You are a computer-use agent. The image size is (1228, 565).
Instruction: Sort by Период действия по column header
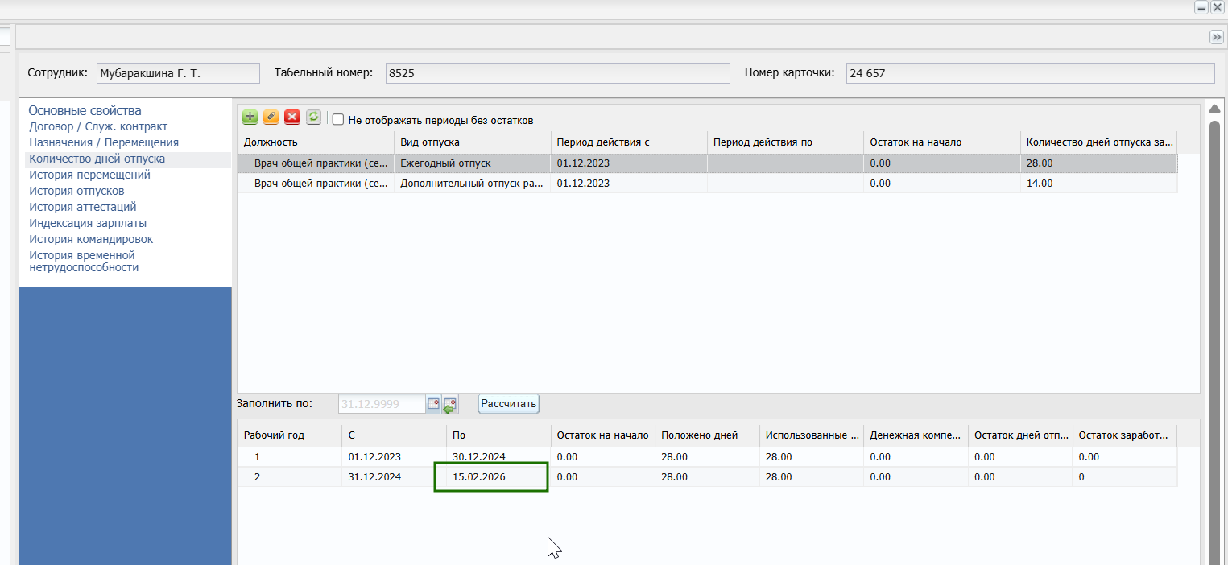pos(785,142)
